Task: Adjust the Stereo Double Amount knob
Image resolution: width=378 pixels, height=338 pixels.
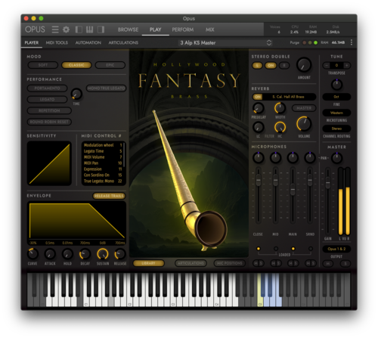Action: (304, 65)
